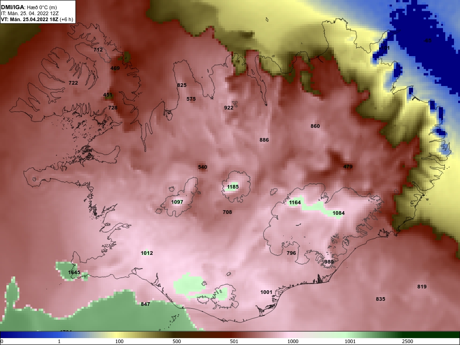Pick glacier value 1164
The width and height of the screenshot is (460, 345).
click(295, 203)
